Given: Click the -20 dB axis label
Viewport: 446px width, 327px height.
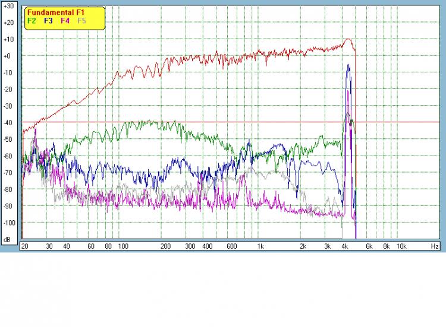Looking at the screenshot, I should point(8,90).
